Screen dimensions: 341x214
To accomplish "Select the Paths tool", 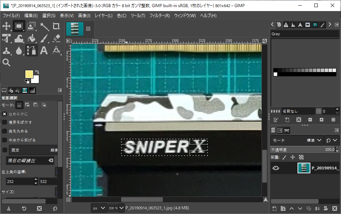I will pos(31,51).
